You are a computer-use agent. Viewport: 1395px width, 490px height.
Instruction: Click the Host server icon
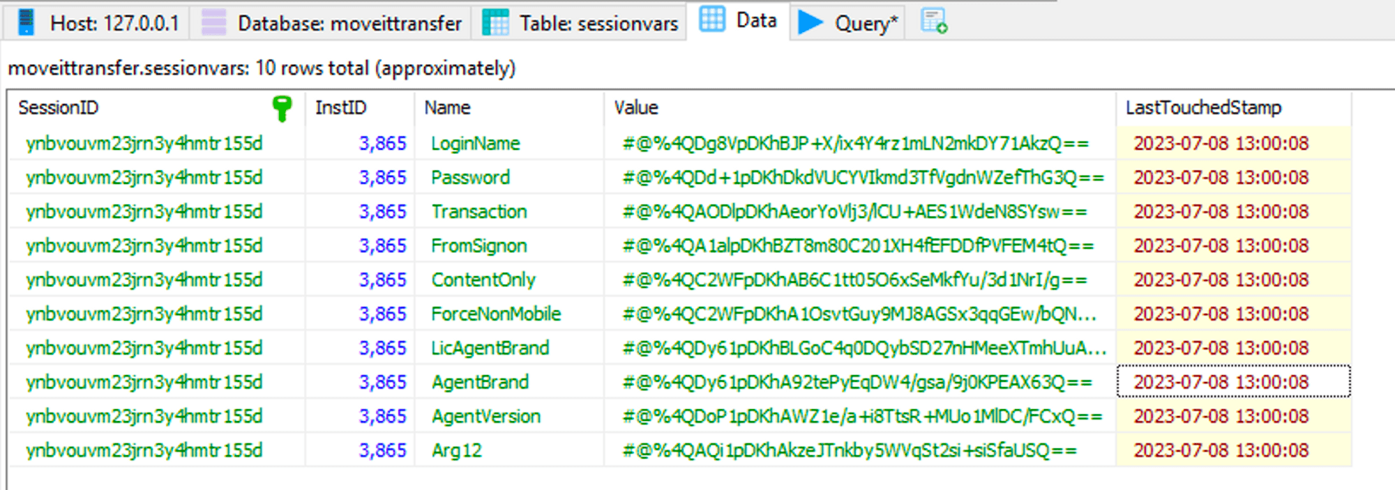pos(26,22)
